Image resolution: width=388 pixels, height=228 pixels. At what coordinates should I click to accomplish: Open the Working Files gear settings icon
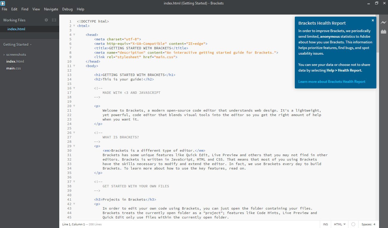(46, 20)
